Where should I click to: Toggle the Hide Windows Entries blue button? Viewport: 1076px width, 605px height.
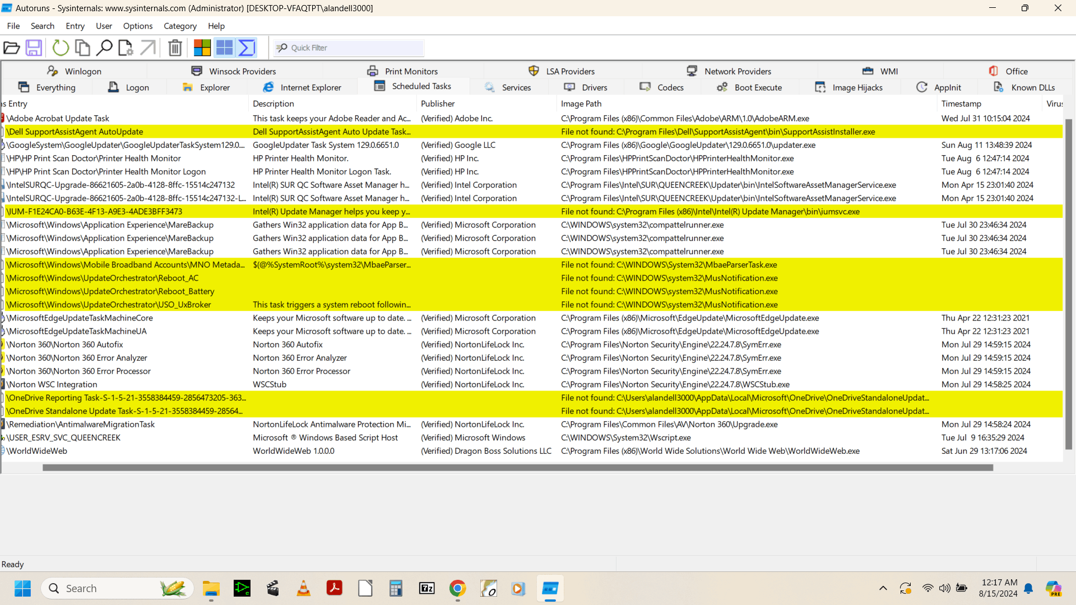224,48
